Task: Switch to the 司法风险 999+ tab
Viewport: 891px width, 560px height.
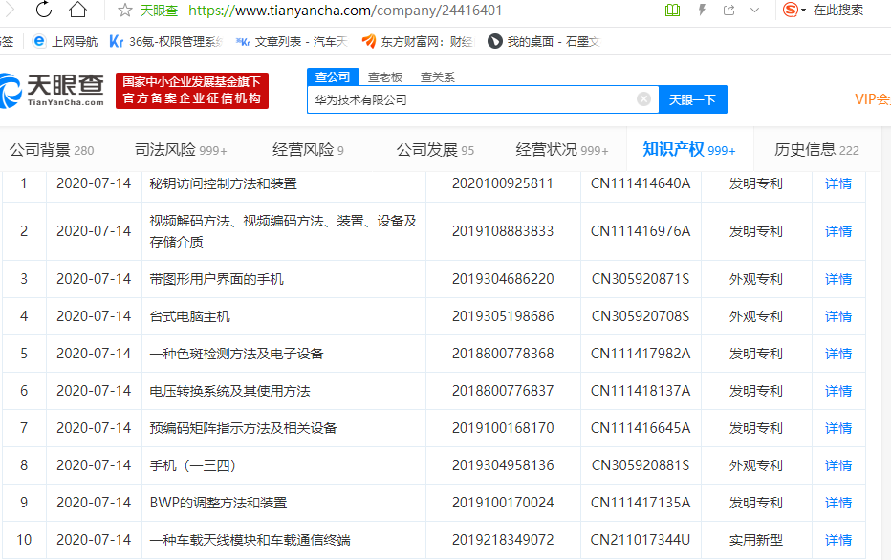Action: pos(181,150)
